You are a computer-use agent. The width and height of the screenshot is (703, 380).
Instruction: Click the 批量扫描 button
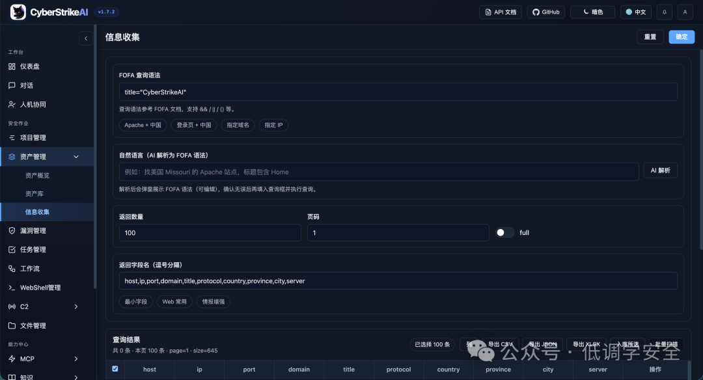point(667,344)
